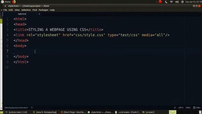The width and height of the screenshot is (202, 114).
Task: Switch to unknown - Frank taskbar item
Action: click(x=128, y=112)
